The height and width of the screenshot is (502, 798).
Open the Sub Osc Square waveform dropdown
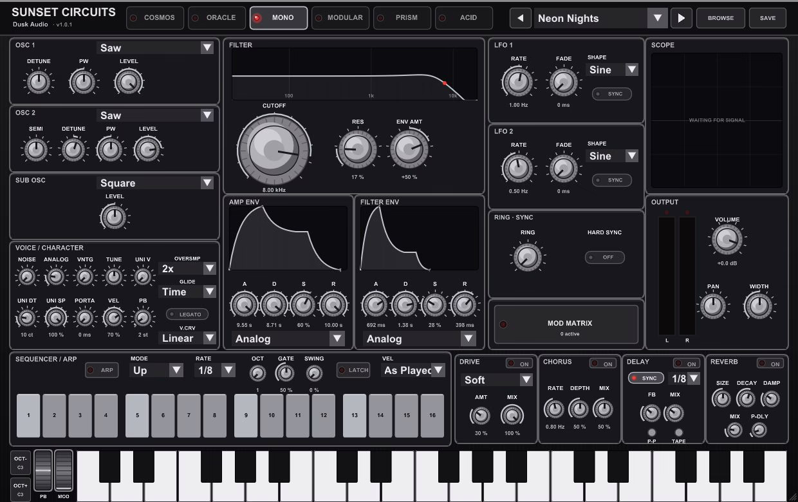[x=155, y=183]
